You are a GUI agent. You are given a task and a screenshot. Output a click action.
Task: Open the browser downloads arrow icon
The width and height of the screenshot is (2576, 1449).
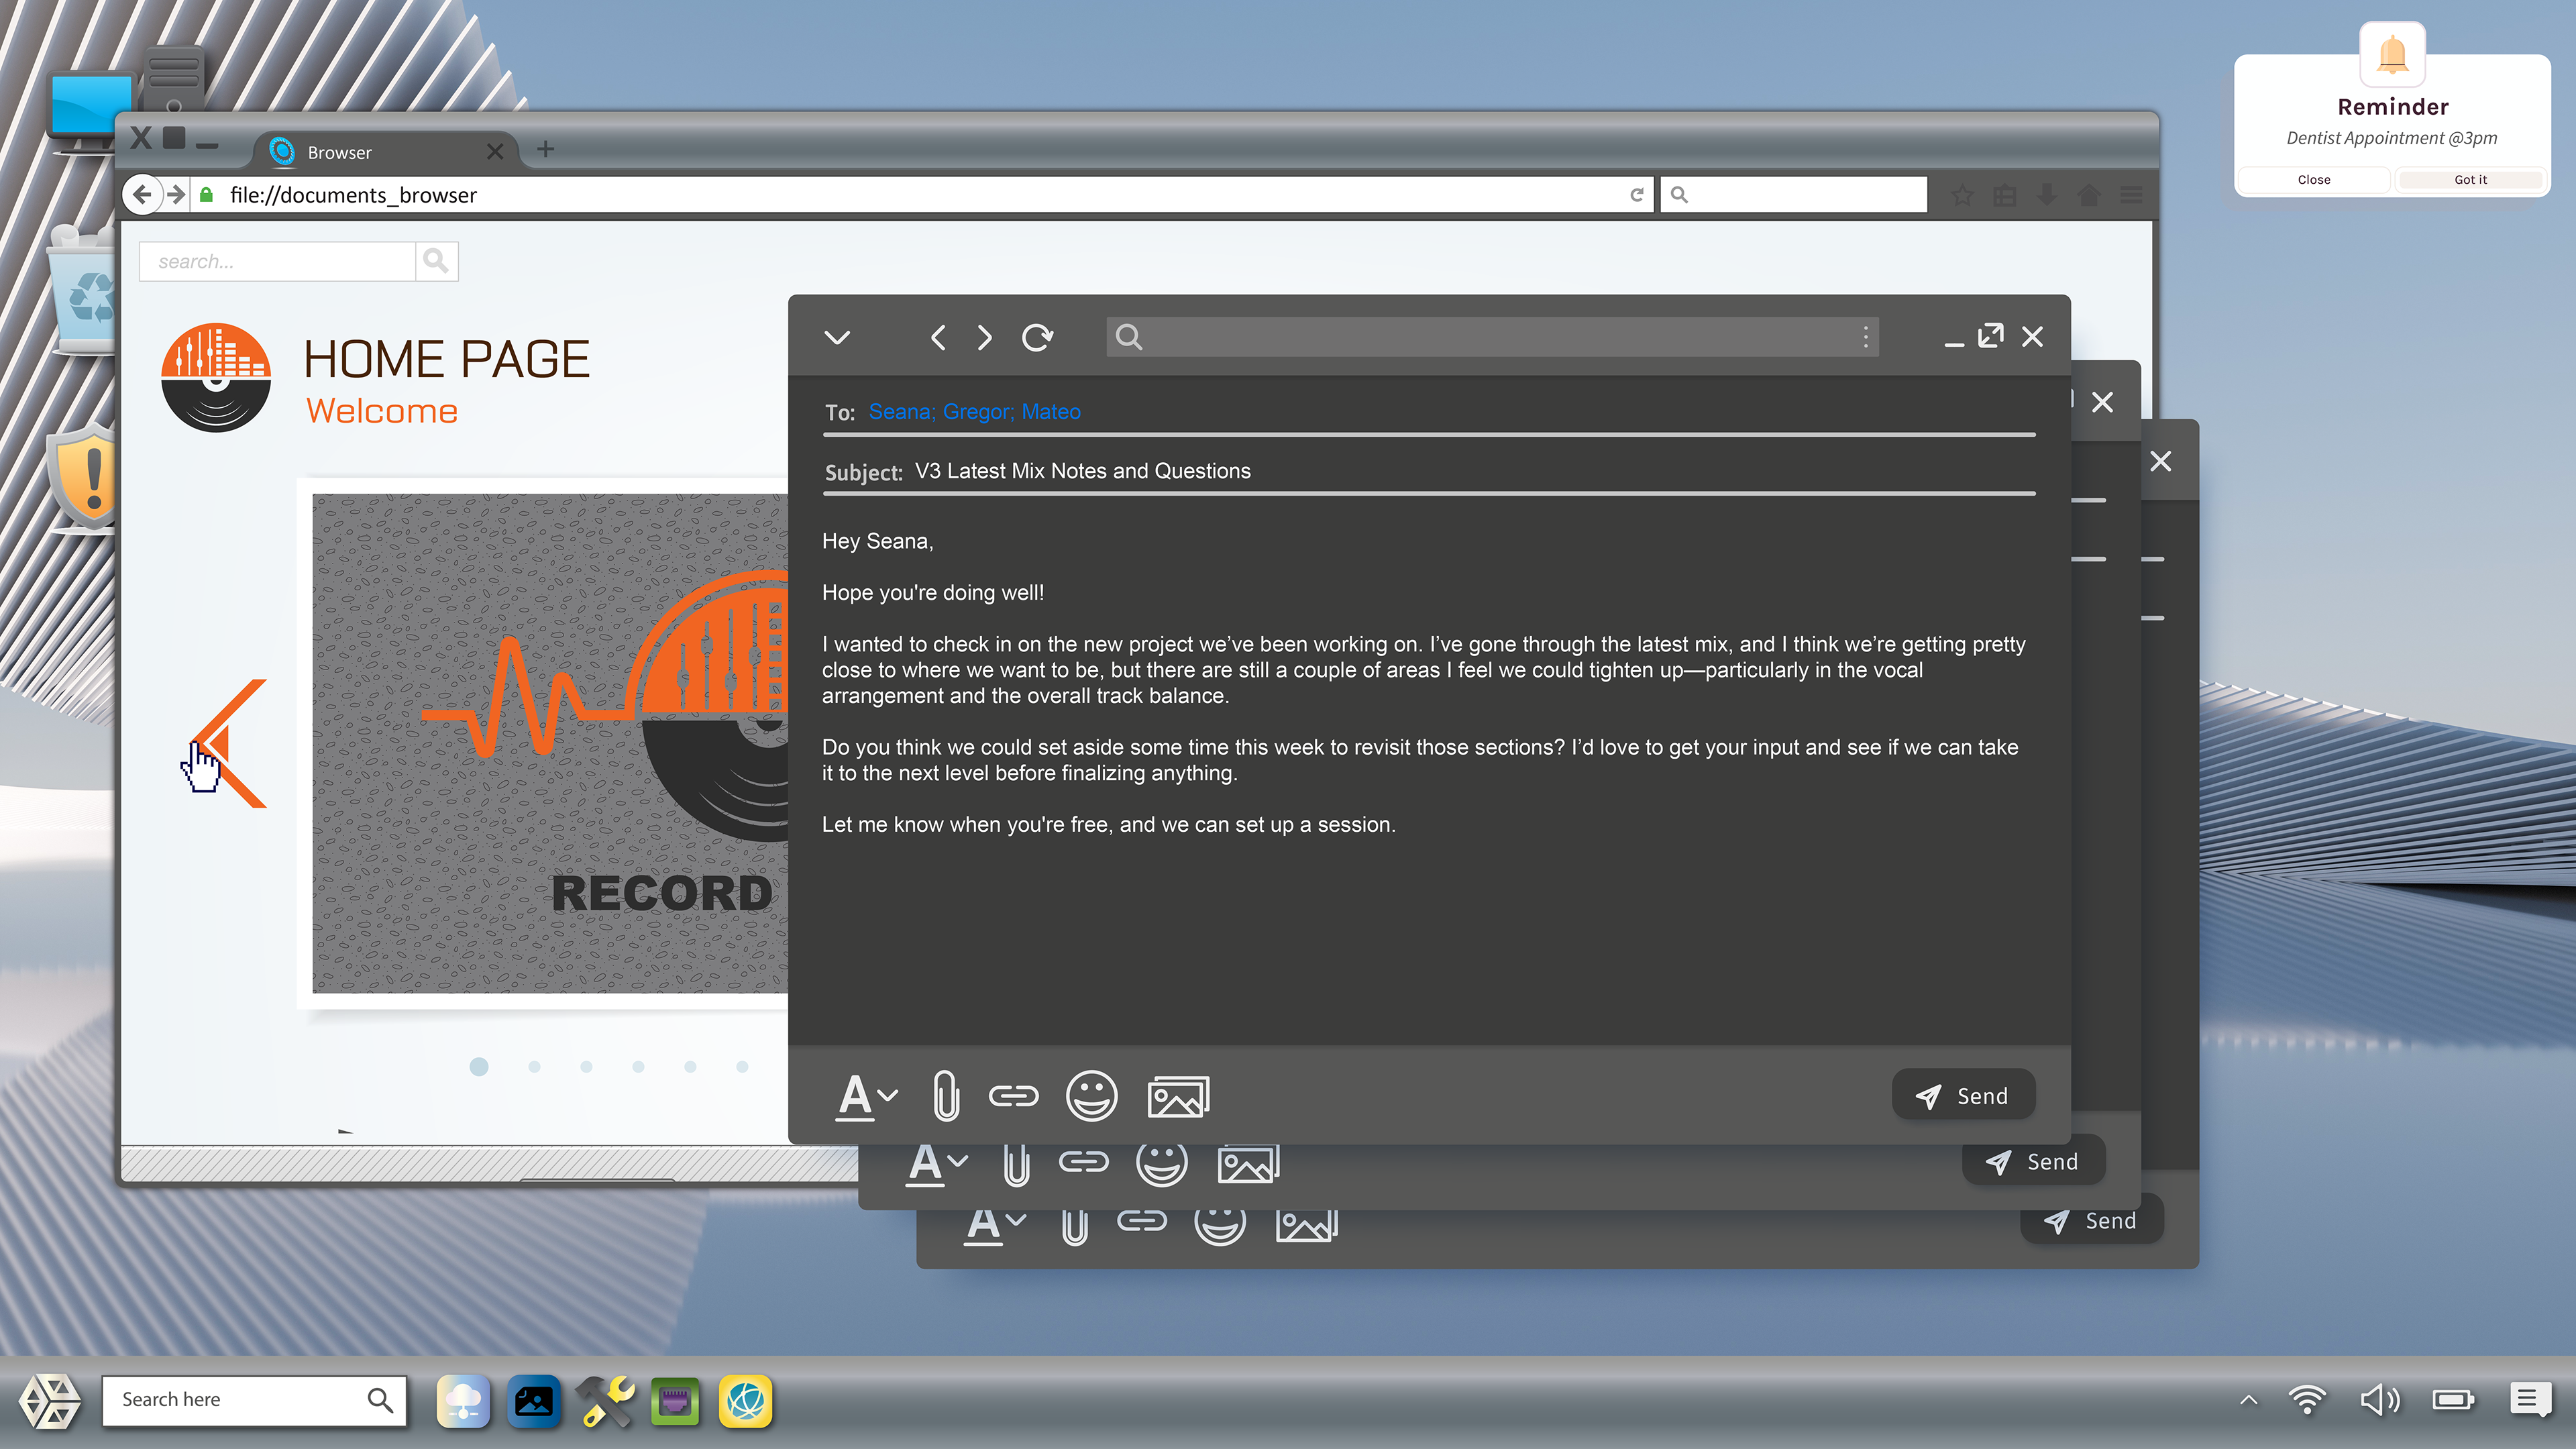coord(2047,195)
